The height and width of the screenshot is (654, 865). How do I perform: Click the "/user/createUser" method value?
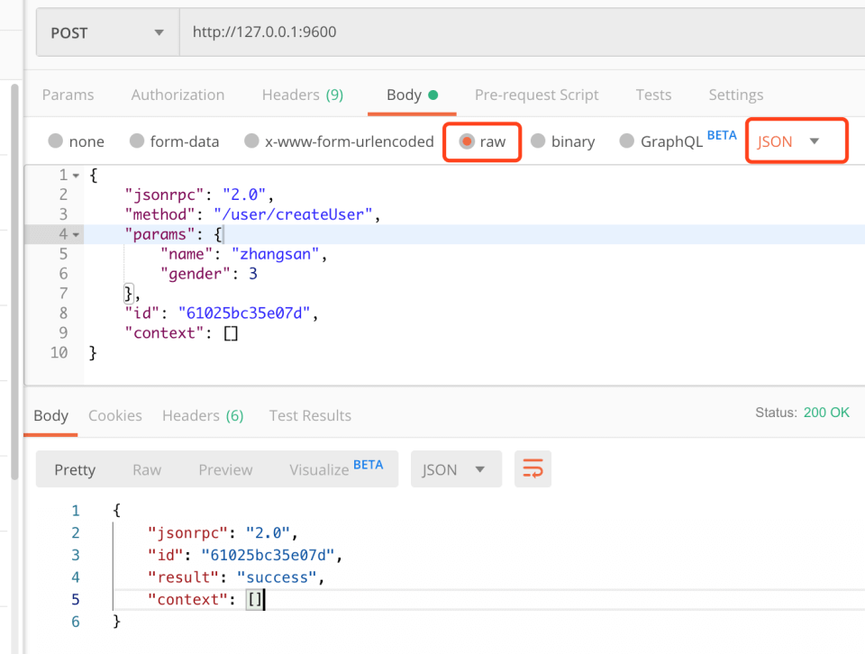(294, 214)
